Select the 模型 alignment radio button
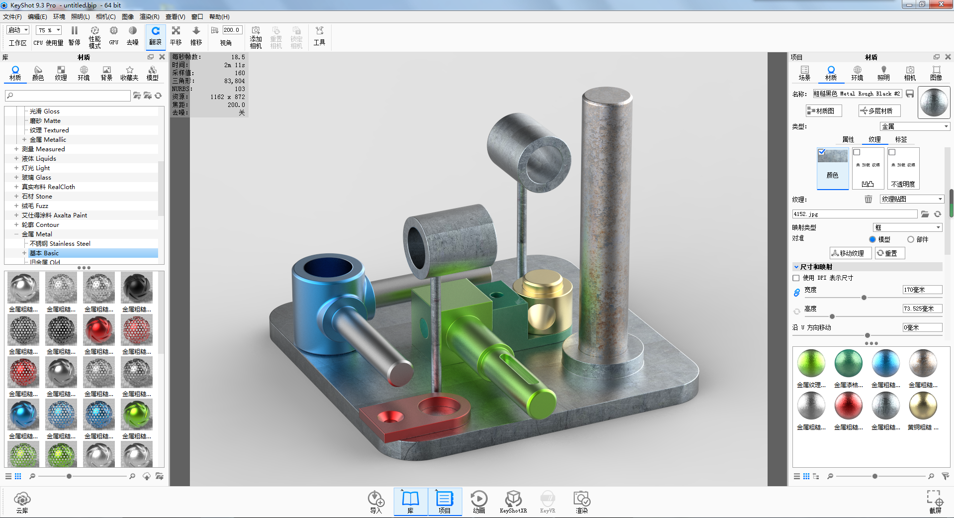This screenshot has width=954, height=518. [x=872, y=239]
